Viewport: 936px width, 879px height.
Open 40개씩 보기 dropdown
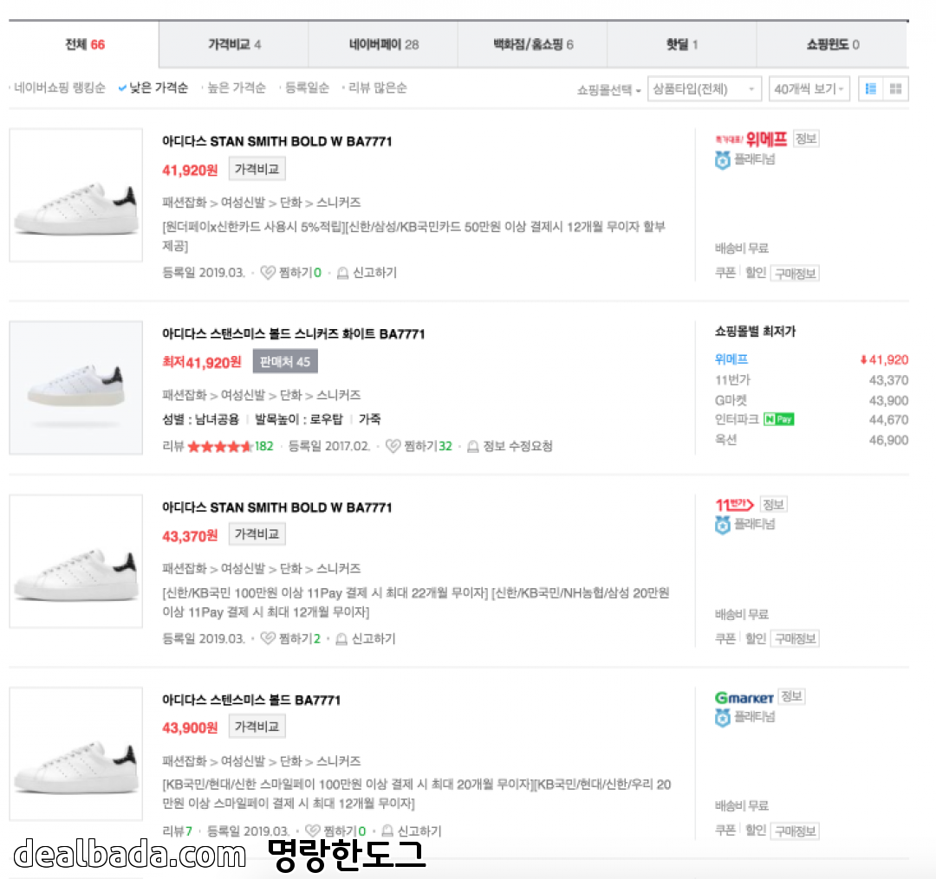809,89
